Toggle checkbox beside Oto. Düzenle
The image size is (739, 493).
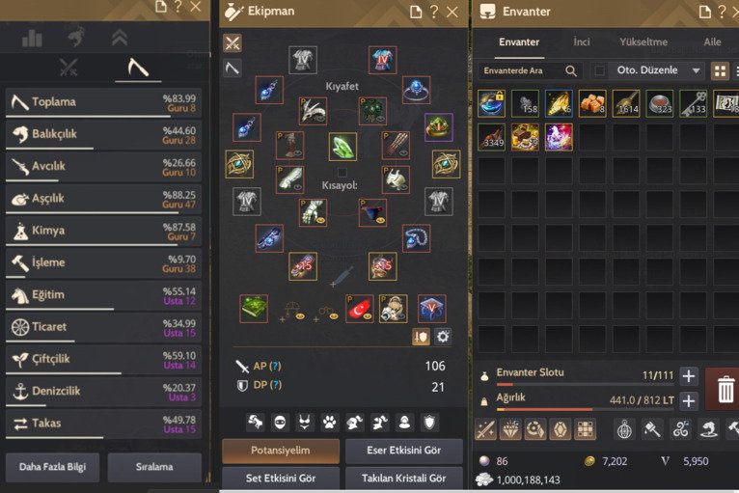(599, 70)
